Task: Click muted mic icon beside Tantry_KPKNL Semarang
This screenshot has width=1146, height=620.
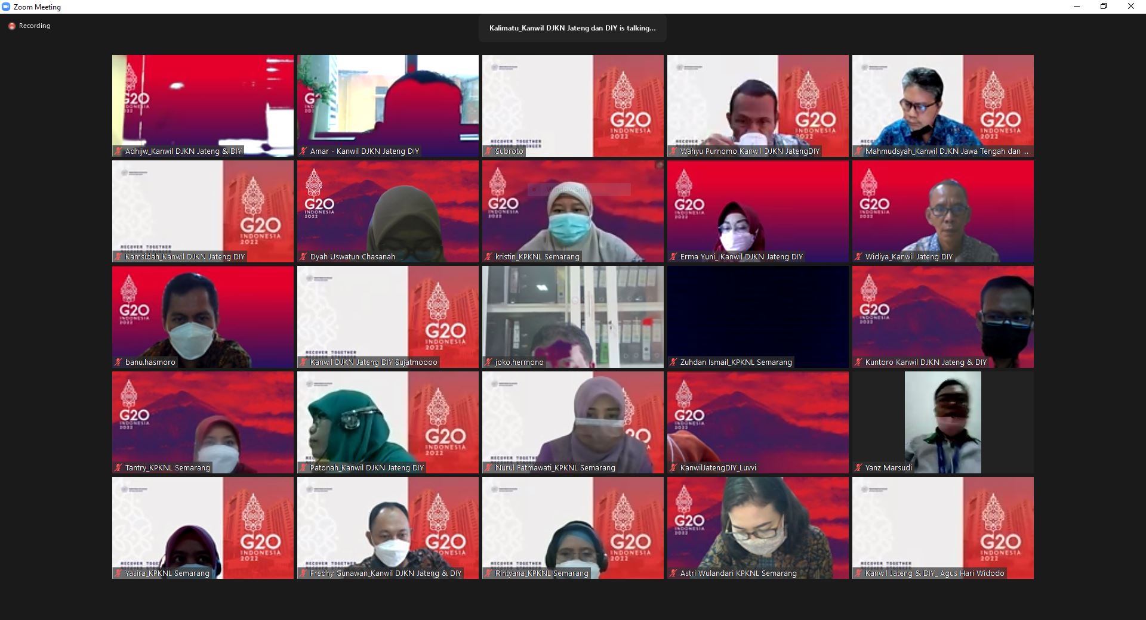Action: 118,468
